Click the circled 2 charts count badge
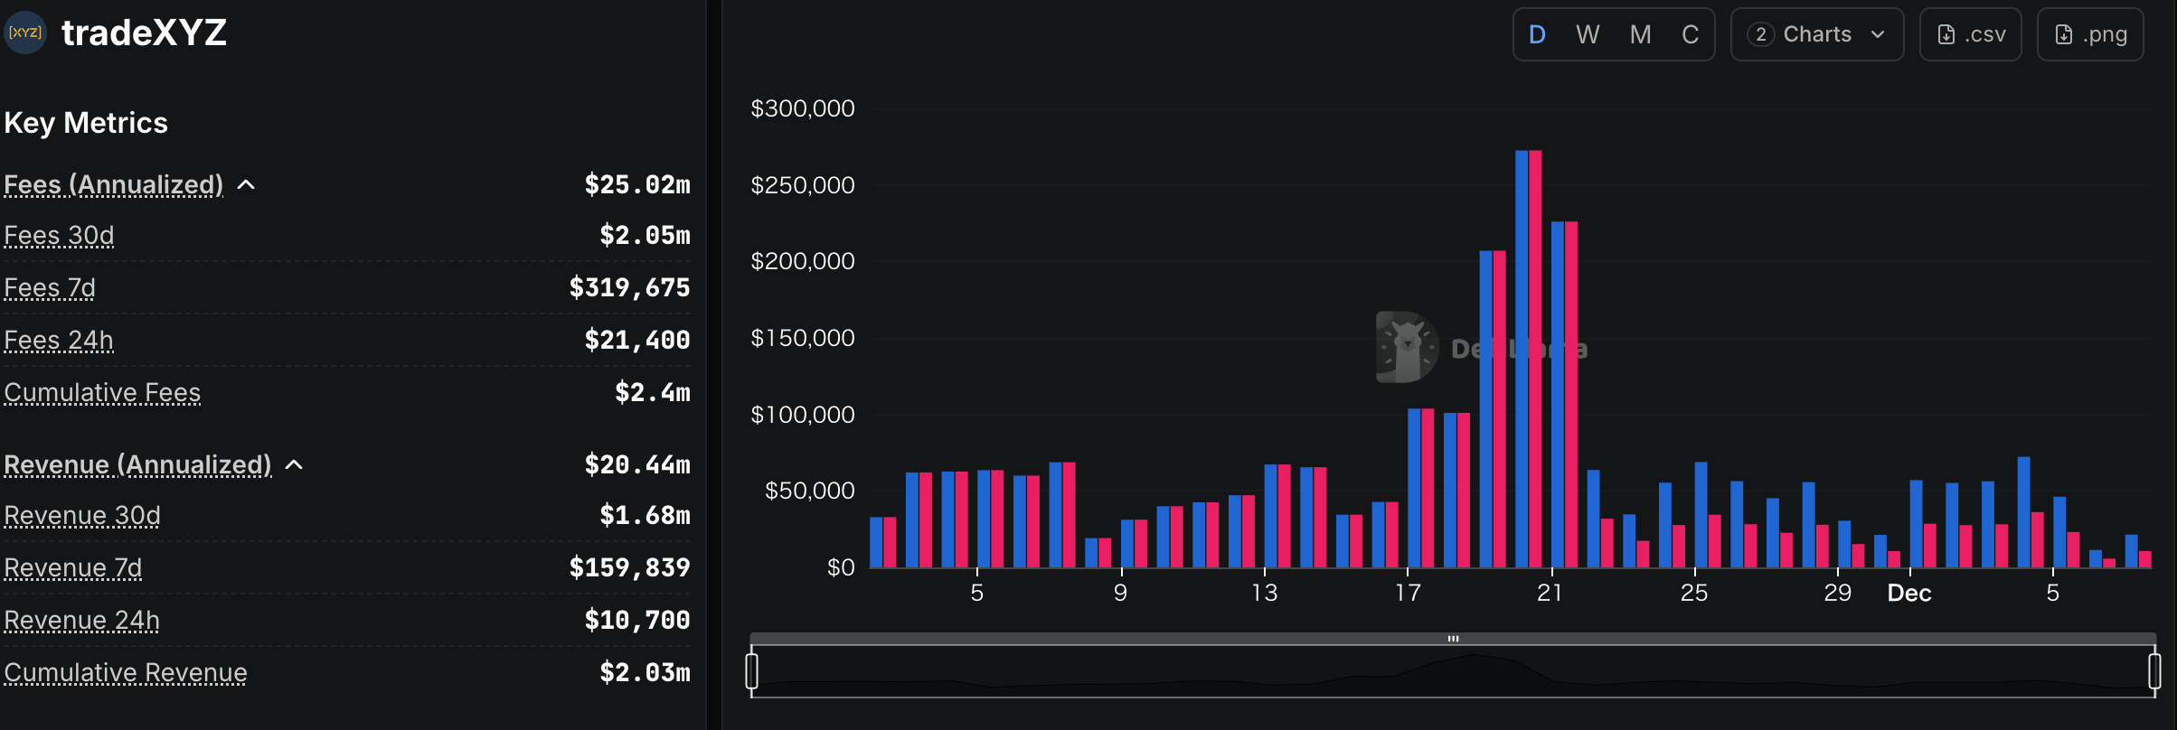 point(1760,34)
